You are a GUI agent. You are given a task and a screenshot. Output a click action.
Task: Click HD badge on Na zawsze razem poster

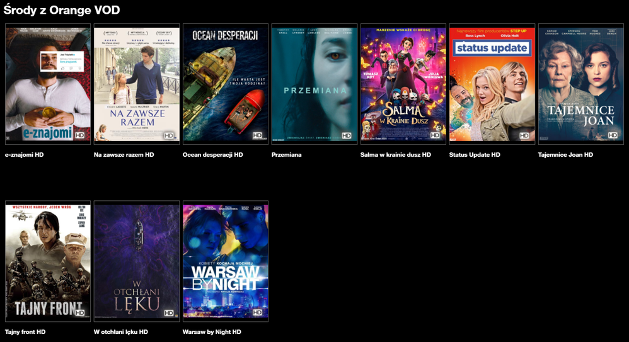coord(169,135)
